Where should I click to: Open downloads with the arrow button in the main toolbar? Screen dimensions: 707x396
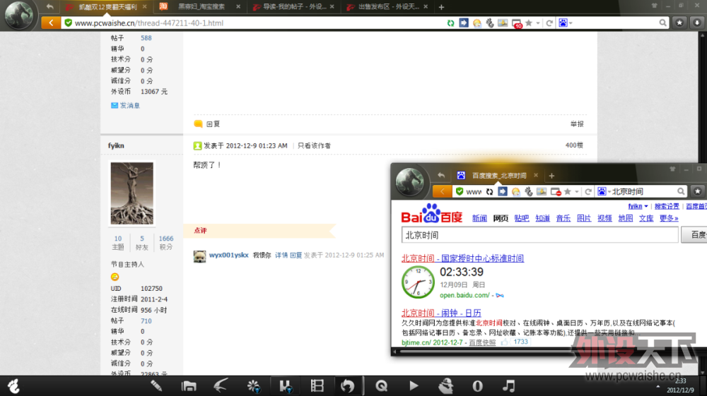point(696,23)
